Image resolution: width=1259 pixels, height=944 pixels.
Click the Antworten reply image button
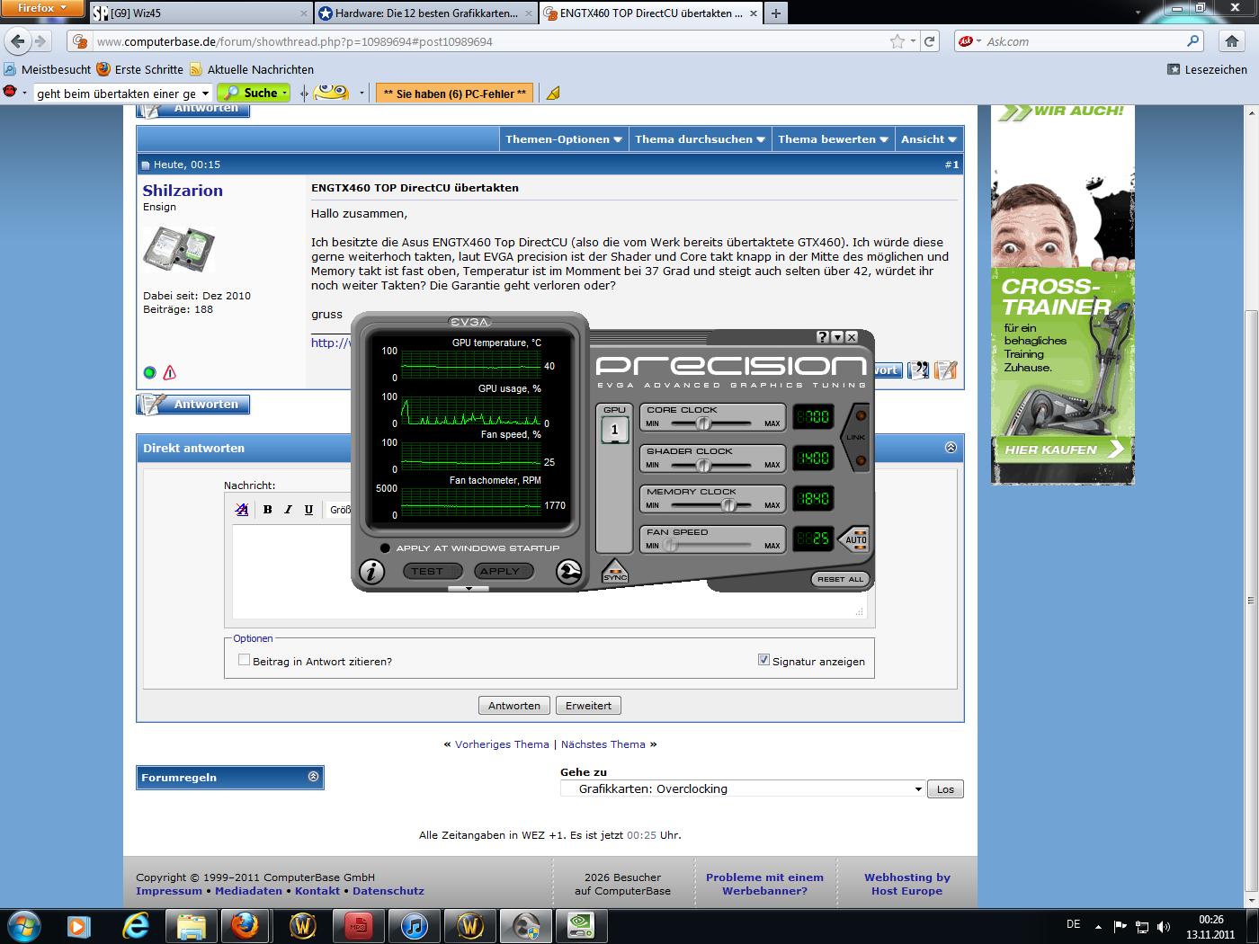(x=192, y=405)
